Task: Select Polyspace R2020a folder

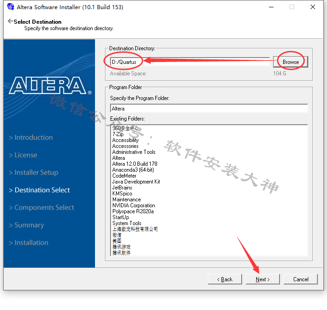Action: click(x=133, y=211)
